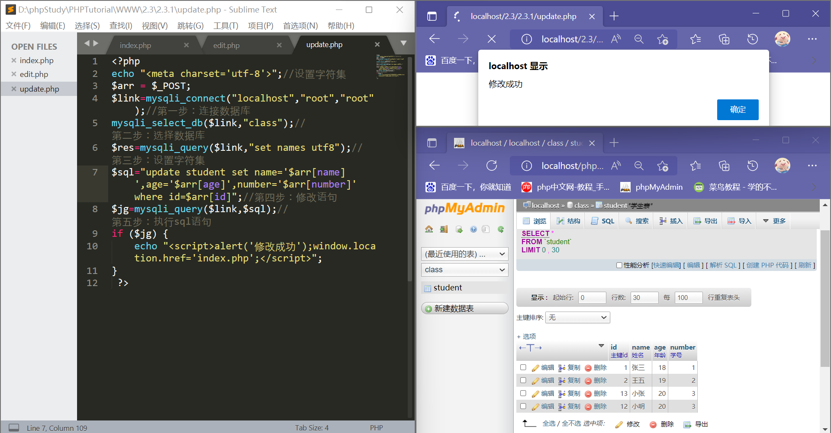This screenshot has width=831, height=433.
Task: Expand the + 选项 options section
Action: click(x=526, y=337)
